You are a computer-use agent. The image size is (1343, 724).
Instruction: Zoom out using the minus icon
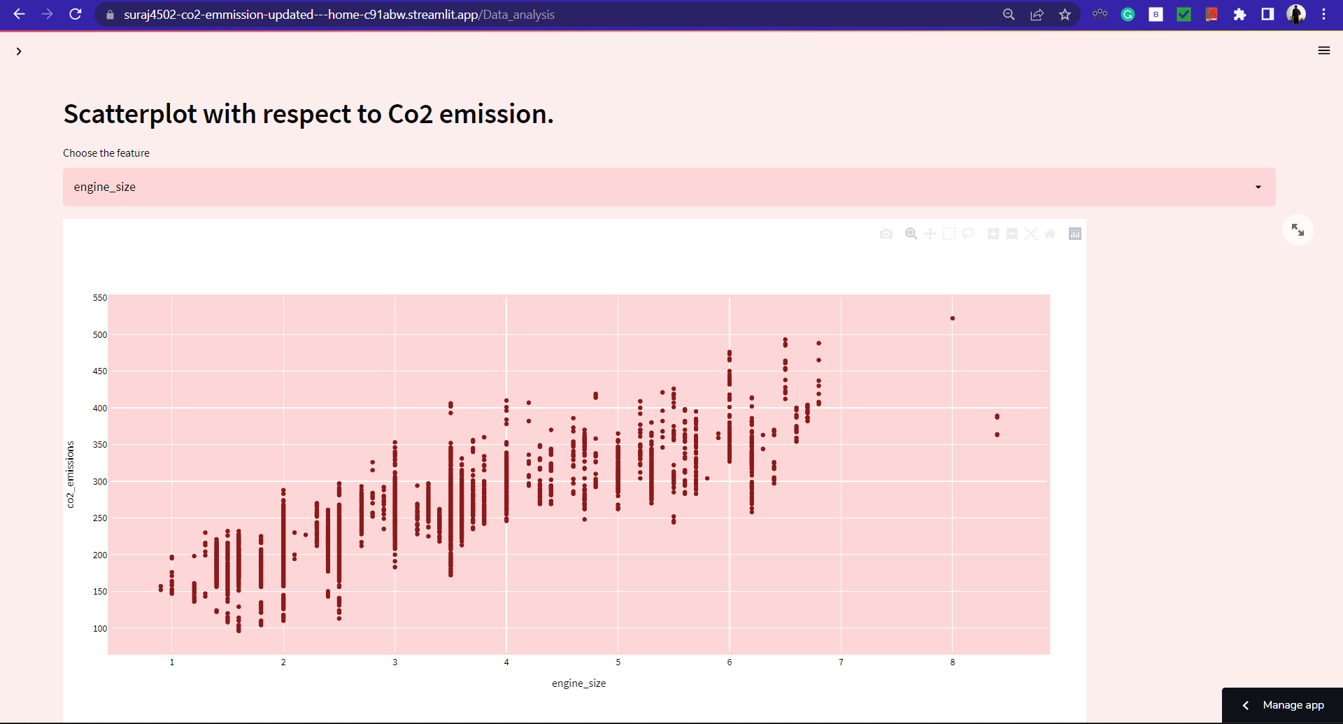1012,234
